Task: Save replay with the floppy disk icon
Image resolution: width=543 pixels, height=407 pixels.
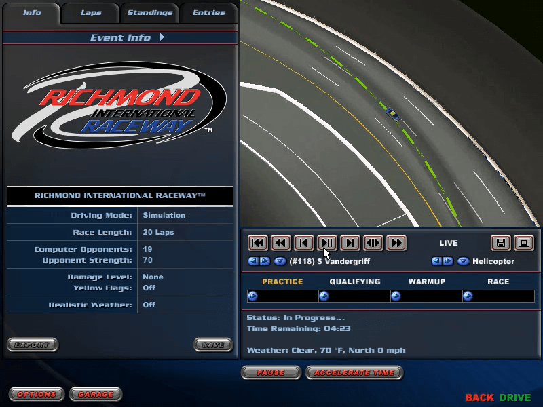Action: 500,243
